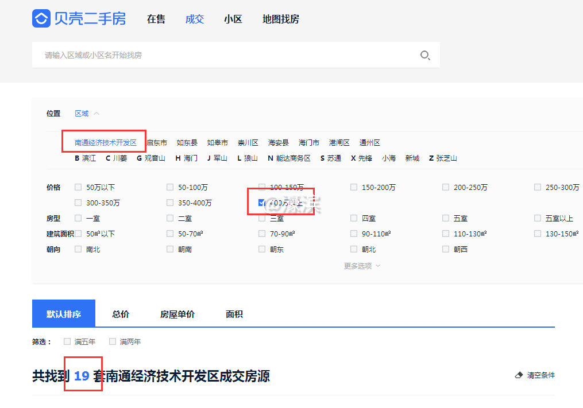Check the 朝南 orientation checkbox
The width and height of the screenshot is (583, 408).
pyautogui.click(x=170, y=249)
